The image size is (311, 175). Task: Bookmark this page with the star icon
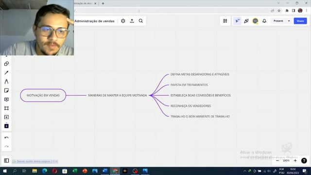coord(279,11)
